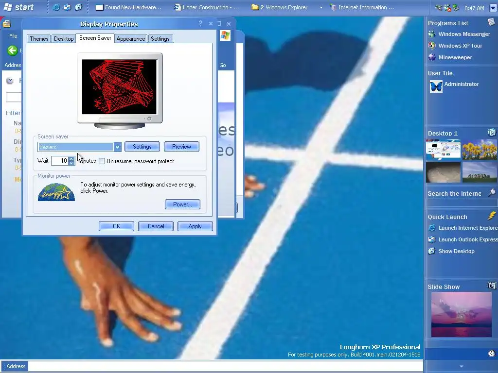
Task: Select the Stonehenge desktop thumbnail
Action: 480,172
